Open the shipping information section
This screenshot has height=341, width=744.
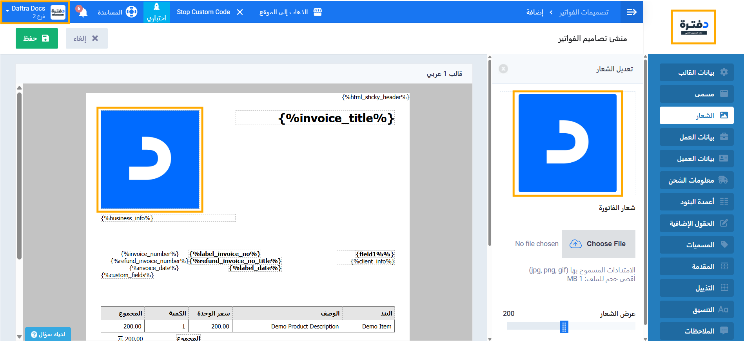click(x=697, y=180)
